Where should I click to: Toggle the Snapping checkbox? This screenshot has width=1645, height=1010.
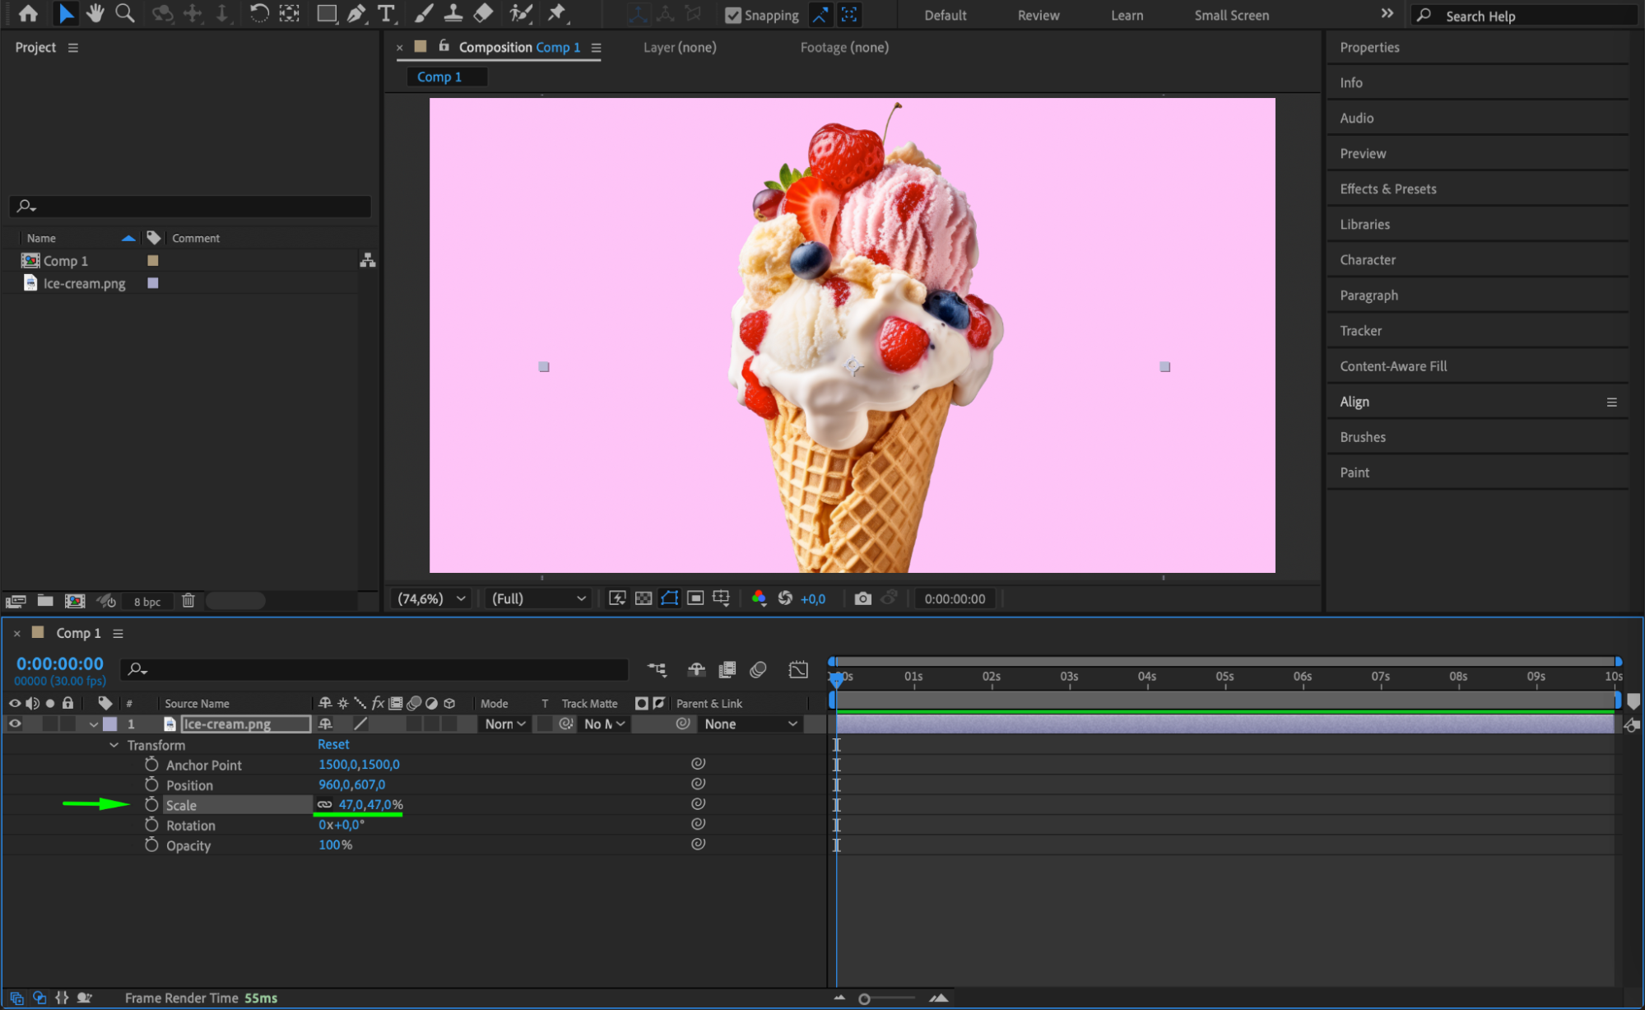point(732,15)
